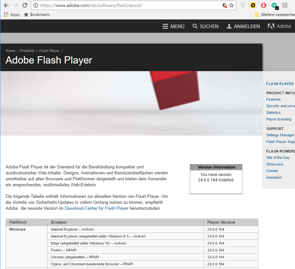
Task: Open the yellow Trusted Shops 'e' extension
Action: tap(253, 5)
